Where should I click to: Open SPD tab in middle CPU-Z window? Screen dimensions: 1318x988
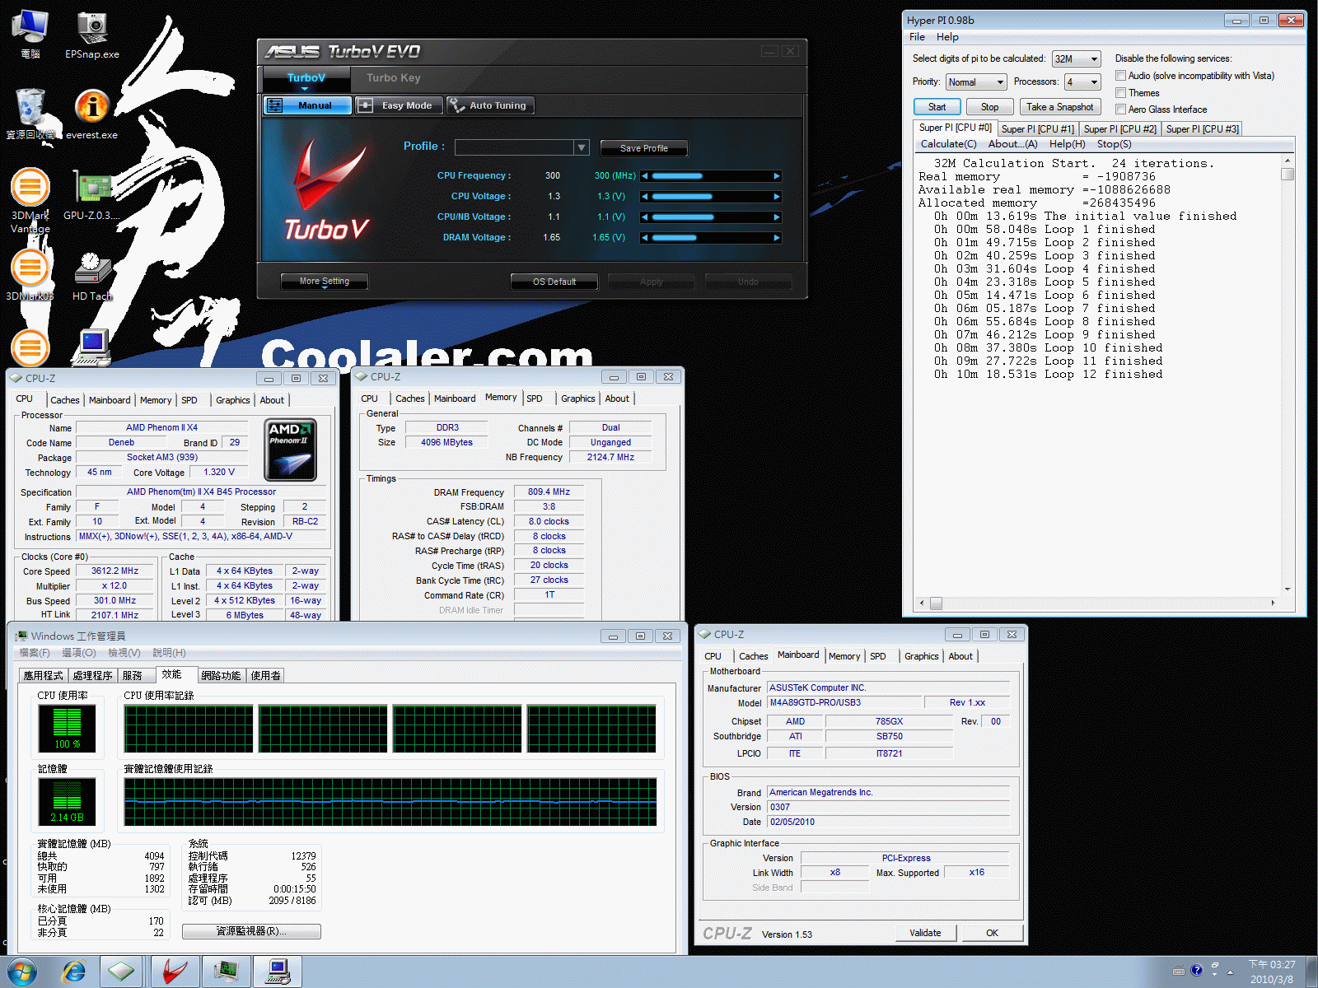click(535, 398)
